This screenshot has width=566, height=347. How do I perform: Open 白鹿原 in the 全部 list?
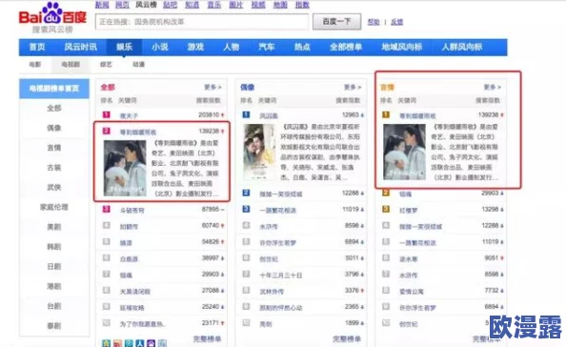click(x=129, y=259)
